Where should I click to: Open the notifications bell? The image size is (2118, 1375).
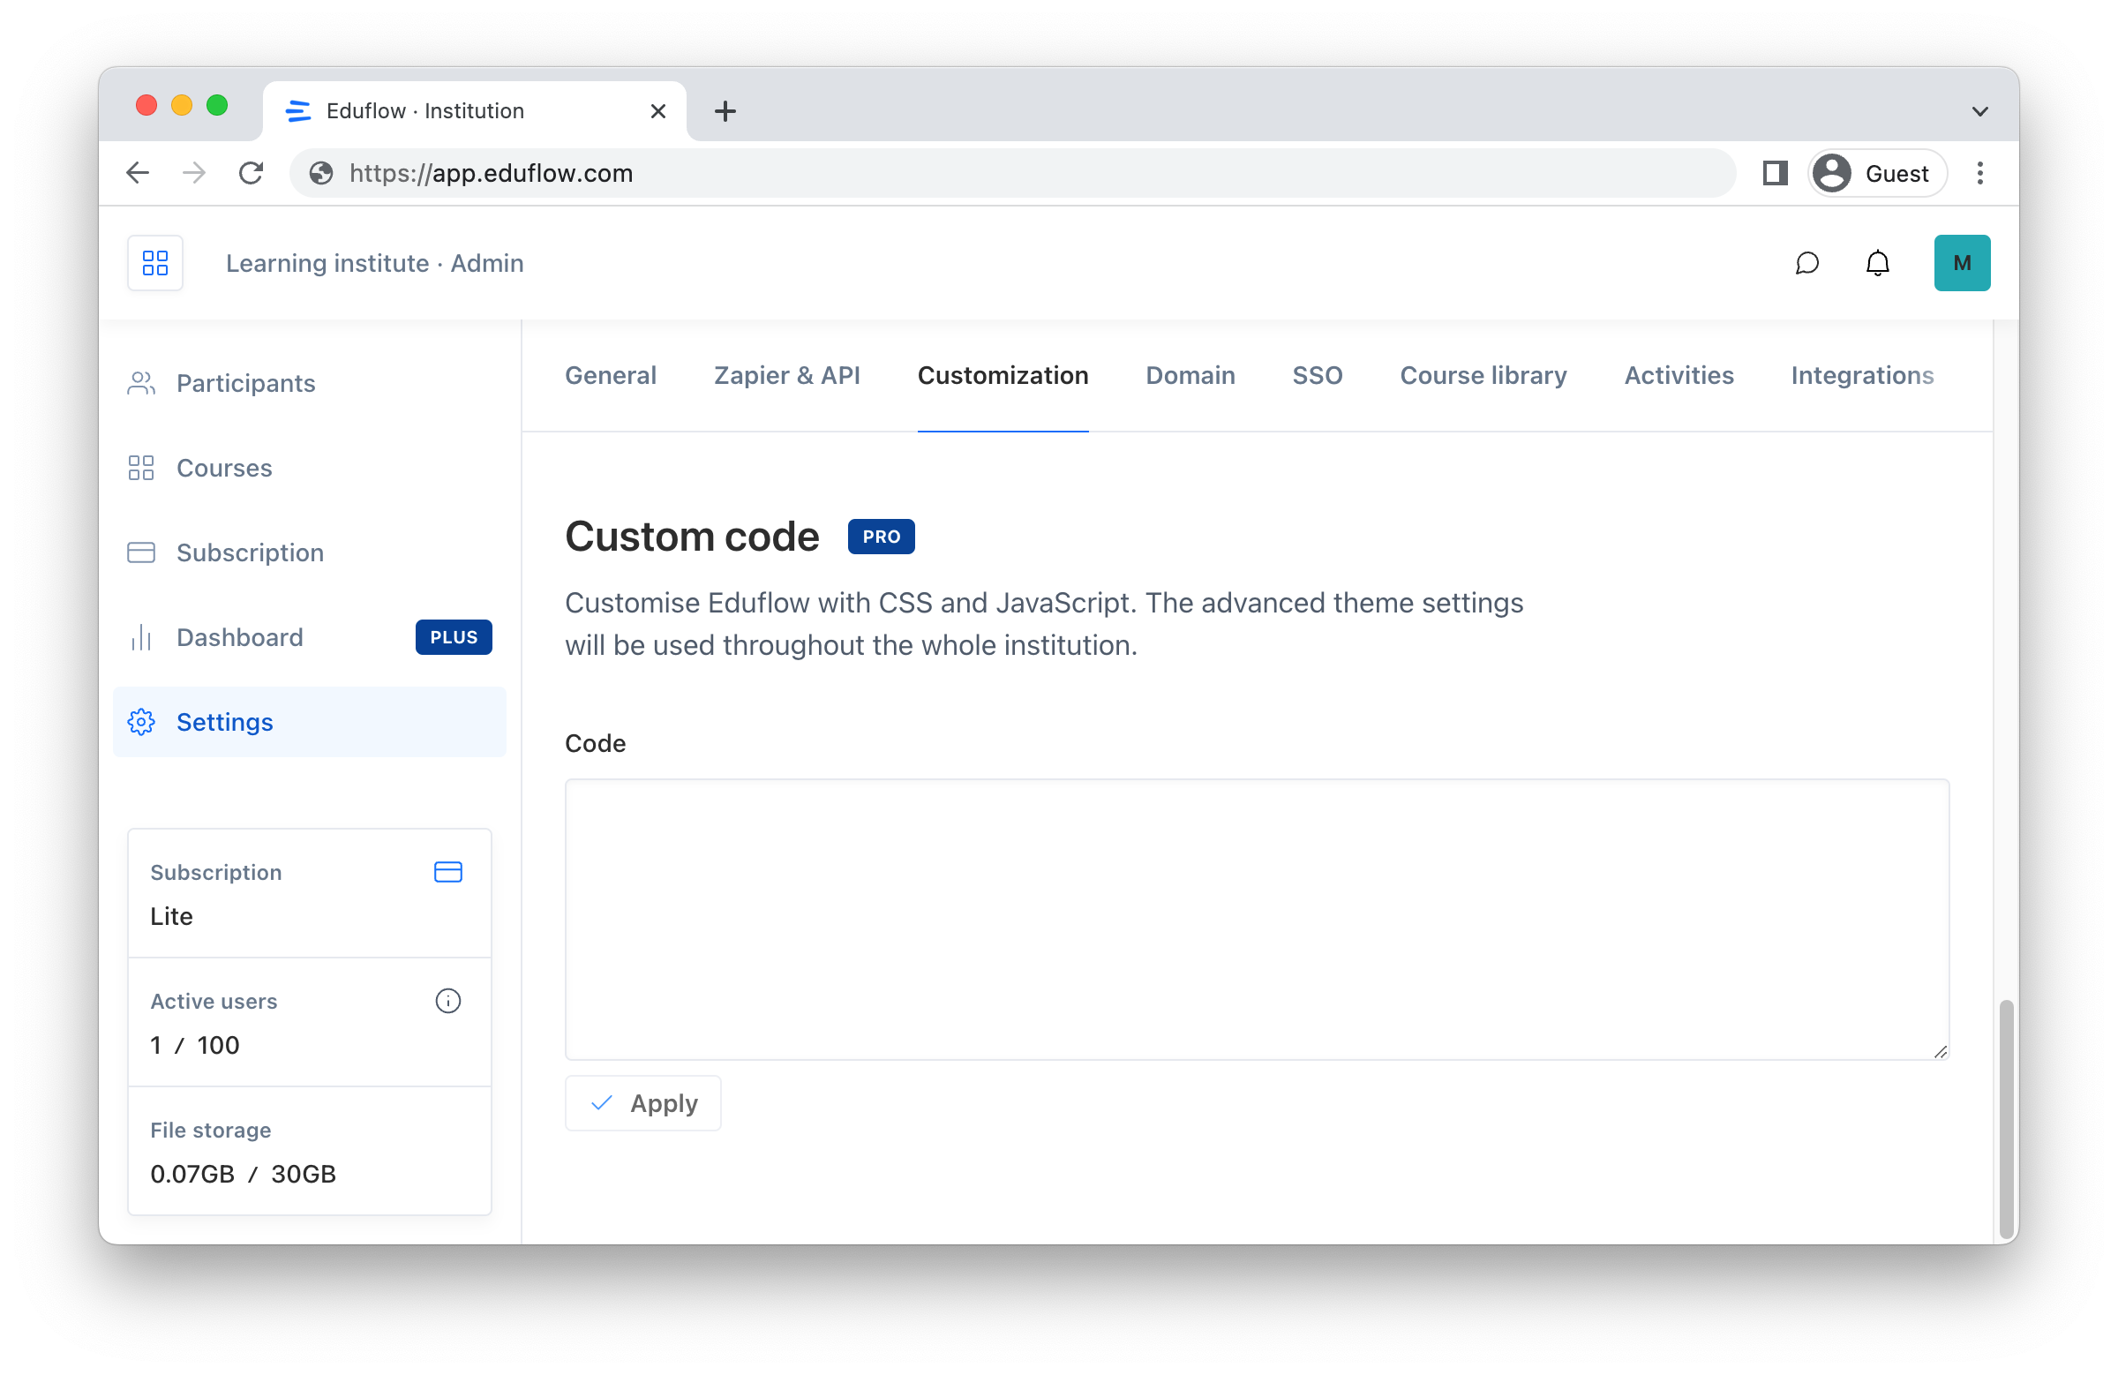pyautogui.click(x=1878, y=263)
